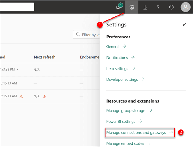Click the warning triangle beside N/A
Image resolution: width=193 pixels, height=147 pixels.
[x=44, y=97]
